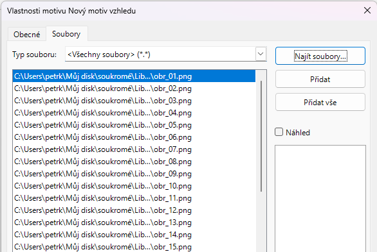Open the Typ souboru dropdown
The image size is (377, 252).
click(165, 55)
